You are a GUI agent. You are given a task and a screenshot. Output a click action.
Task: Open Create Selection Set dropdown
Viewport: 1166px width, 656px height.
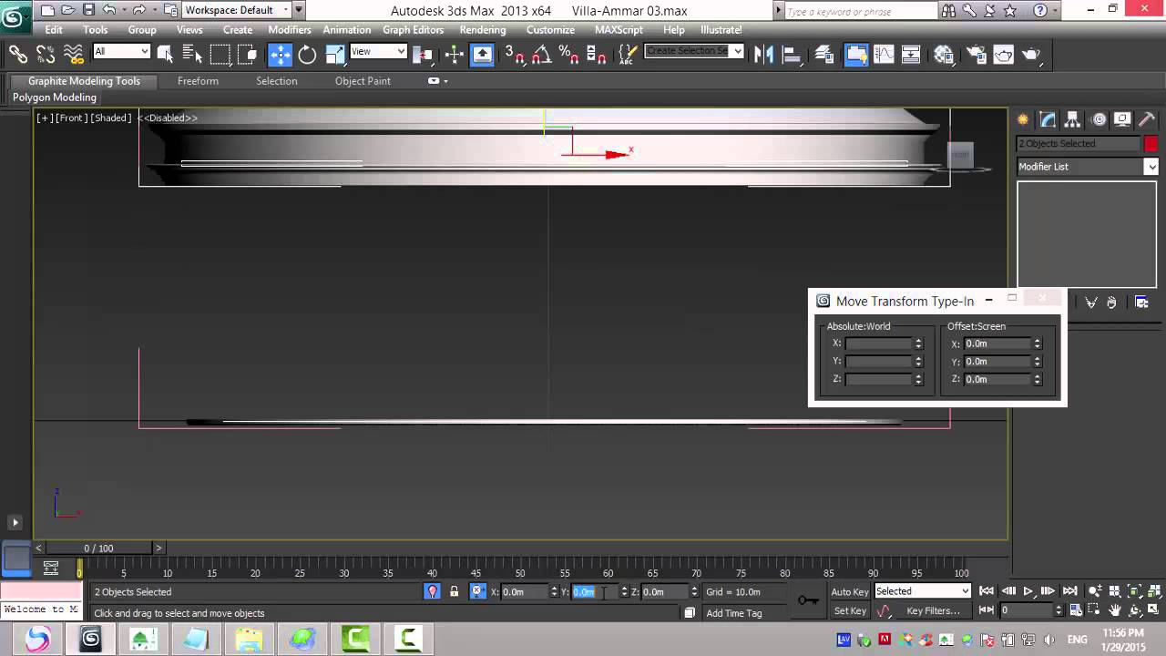point(694,51)
